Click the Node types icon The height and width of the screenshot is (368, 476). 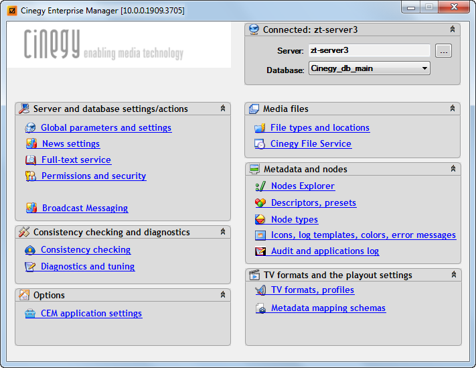click(260, 219)
